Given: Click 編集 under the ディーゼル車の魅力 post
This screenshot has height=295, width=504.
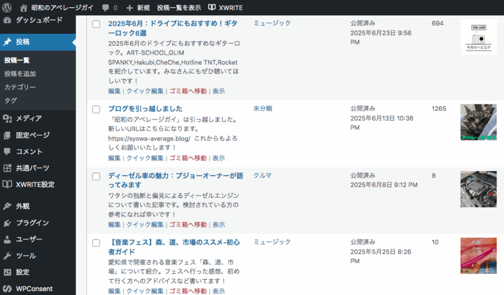Looking at the screenshot, I should [x=114, y=225].
